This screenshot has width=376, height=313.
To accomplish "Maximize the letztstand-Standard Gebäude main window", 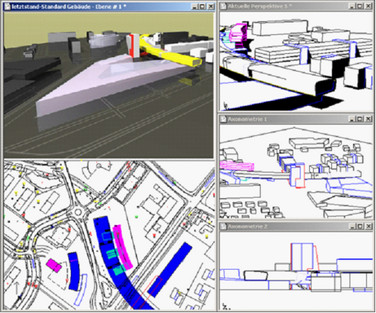I will tap(202, 7).
